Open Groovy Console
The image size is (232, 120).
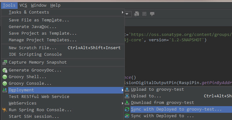[63, 83]
